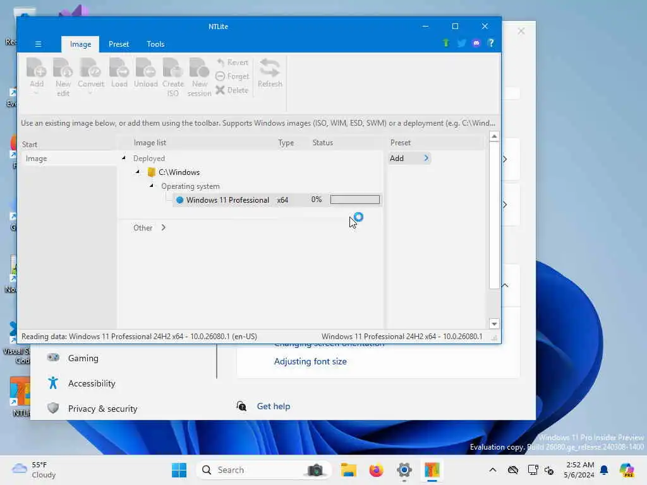The height and width of the screenshot is (485, 647).
Task: Open Settings from the taskbar
Action: point(404,470)
